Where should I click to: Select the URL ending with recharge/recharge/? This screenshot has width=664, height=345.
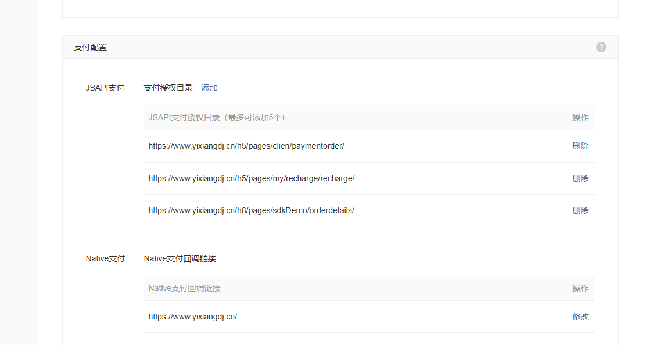[x=252, y=179]
